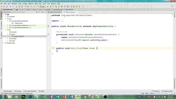Expand the values folder
This screenshot has width=176, height=99.
(x=8, y=41)
